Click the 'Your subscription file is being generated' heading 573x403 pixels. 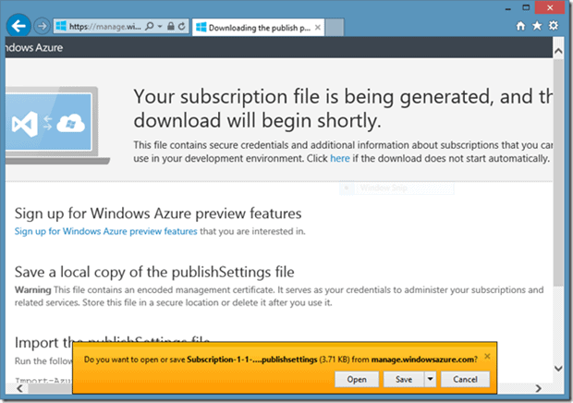(342, 108)
